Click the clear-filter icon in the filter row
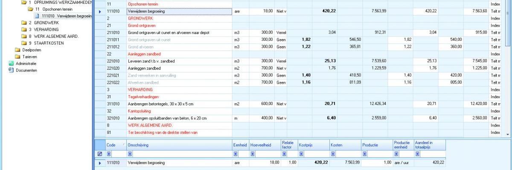The height and width of the screenshot is (170, 512). 100,154
